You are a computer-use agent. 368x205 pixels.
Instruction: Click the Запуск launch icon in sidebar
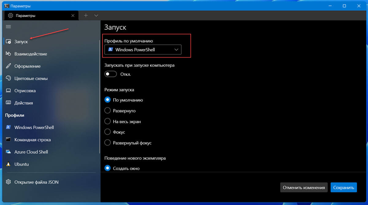click(x=9, y=42)
